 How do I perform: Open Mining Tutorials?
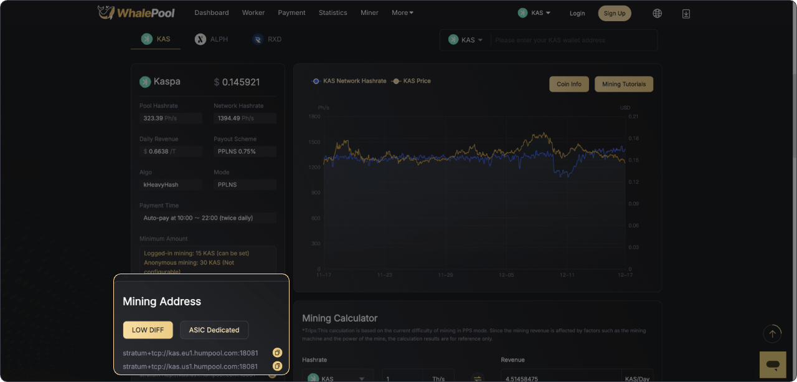(x=623, y=84)
